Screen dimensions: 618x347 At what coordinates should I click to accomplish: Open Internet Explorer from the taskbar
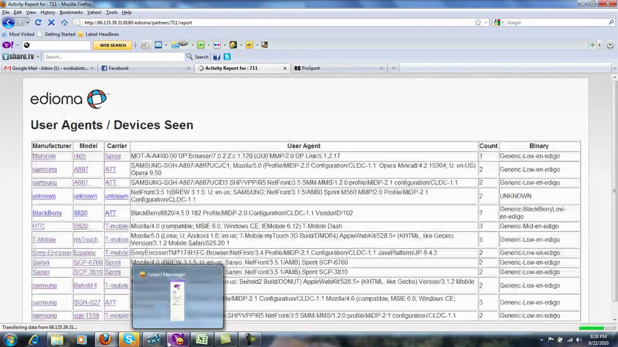pyautogui.click(x=34, y=340)
